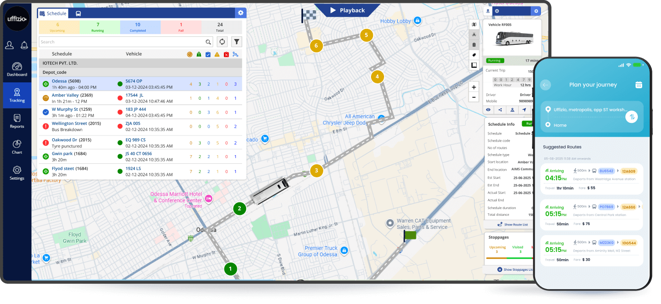This screenshot has height=304, width=661.
Task: Click the notification bell icon
Action: (x=24, y=45)
